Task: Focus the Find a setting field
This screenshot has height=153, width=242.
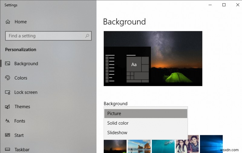Action: (x=48, y=36)
